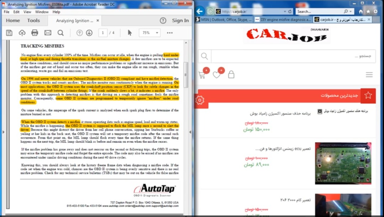Click the PDF vertical scrollbar thumb
Image resolution: width=384 pixels, height=217 pixels.
coord(186,75)
